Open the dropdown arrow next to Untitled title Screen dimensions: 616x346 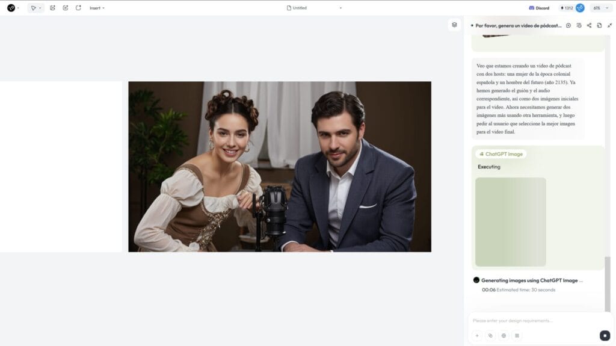[x=340, y=8]
